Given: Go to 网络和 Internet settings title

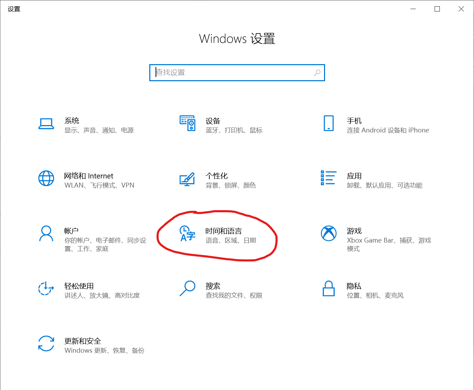Looking at the screenshot, I should point(89,176).
